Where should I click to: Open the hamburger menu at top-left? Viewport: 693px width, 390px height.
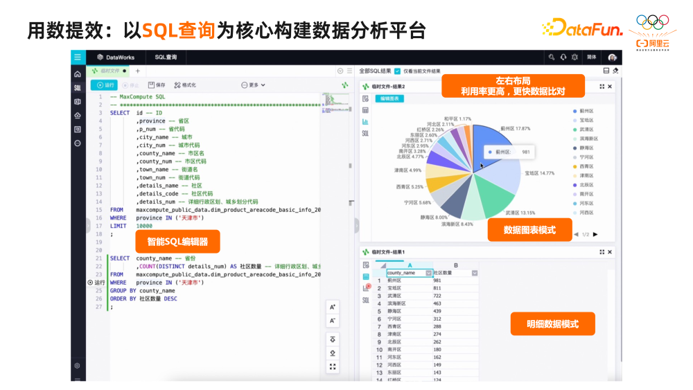tap(78, 57)
